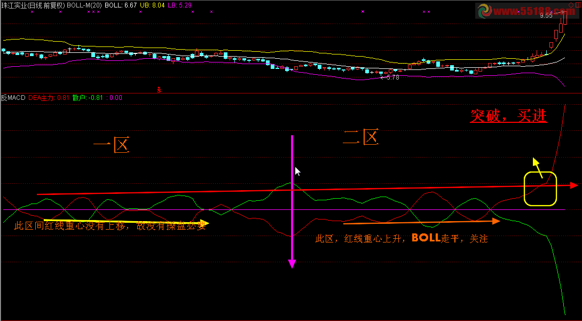Open the 反MACD indicator name
Image resolution: width=582 pixels, height=321 pixels.
13,98
